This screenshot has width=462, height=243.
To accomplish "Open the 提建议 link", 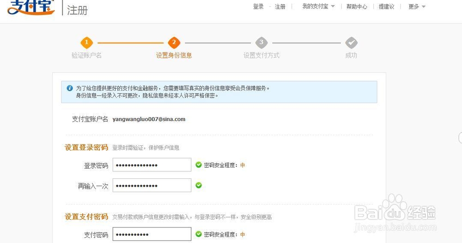I will (x=386, y=6).
